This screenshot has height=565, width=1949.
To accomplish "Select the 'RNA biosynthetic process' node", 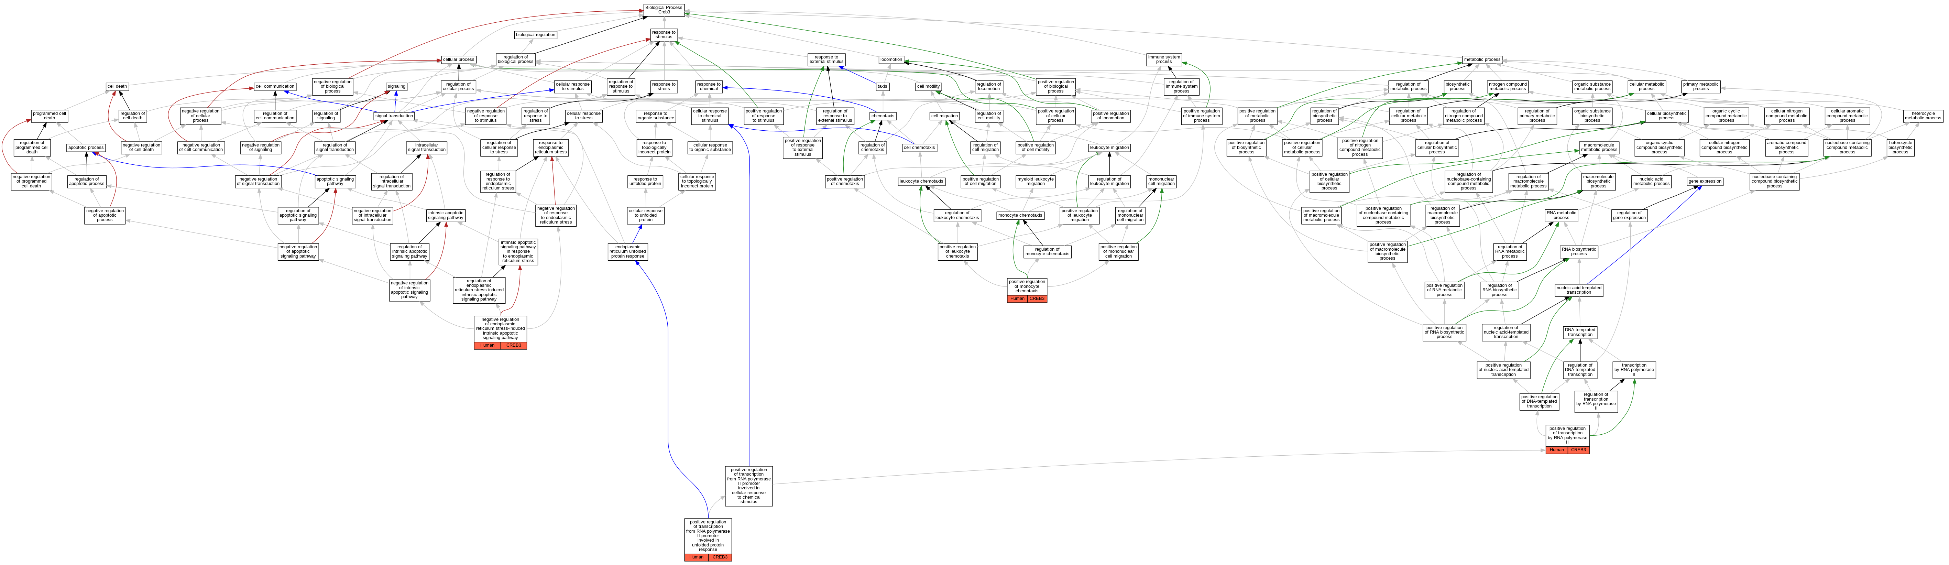I will [x=1579, y=252].
